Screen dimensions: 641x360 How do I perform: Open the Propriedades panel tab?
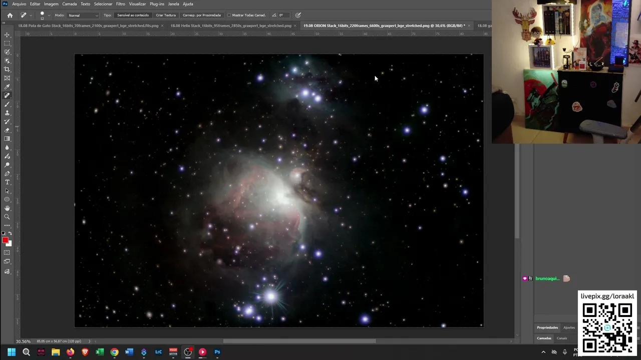click(547, 327)
